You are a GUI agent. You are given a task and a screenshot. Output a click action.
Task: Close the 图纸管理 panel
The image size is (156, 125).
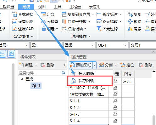click(x=153, y=52)
